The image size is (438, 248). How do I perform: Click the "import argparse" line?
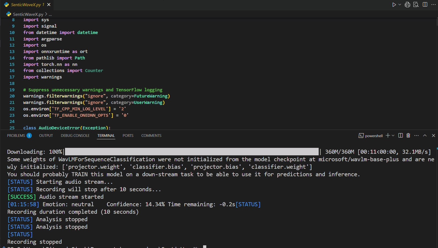pos(43,39)
